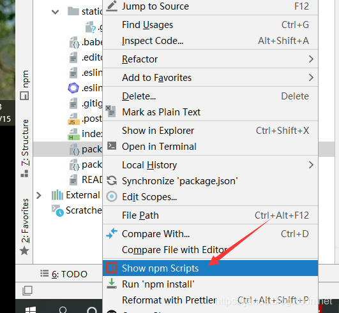339x313 pixels.
Task: Click the Open in Terminal icon
Action: [x=112, y=146]
